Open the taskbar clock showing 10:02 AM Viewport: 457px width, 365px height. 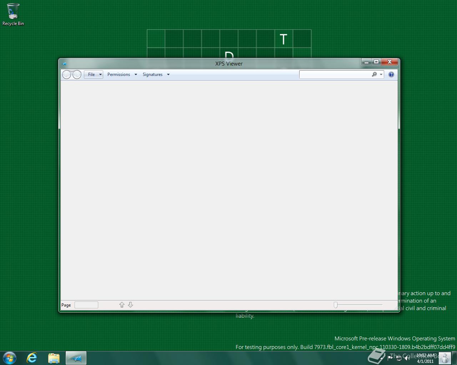point(425,358)
